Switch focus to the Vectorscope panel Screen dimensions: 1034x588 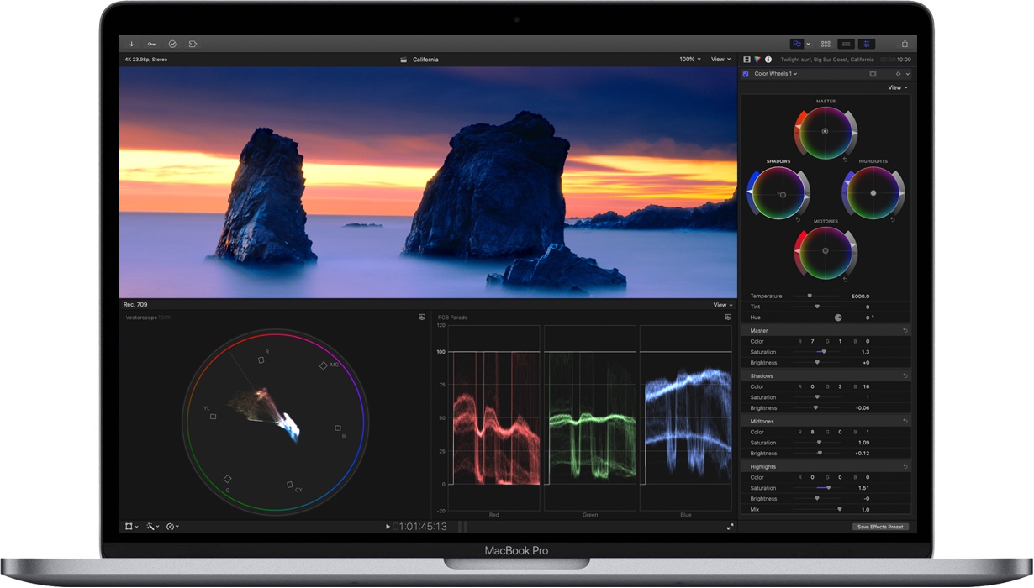tap(143, 318)
